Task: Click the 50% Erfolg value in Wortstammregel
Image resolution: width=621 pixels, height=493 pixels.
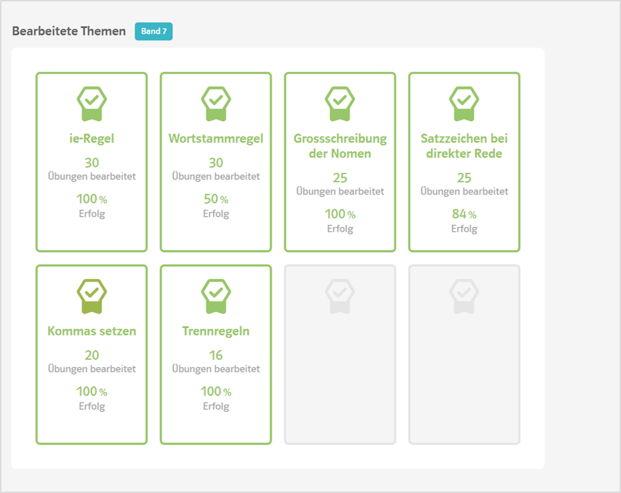Action: click(x=215, y=199)
